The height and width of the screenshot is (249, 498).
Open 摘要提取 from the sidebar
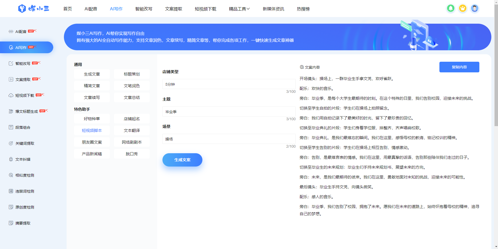click(23, 223)
